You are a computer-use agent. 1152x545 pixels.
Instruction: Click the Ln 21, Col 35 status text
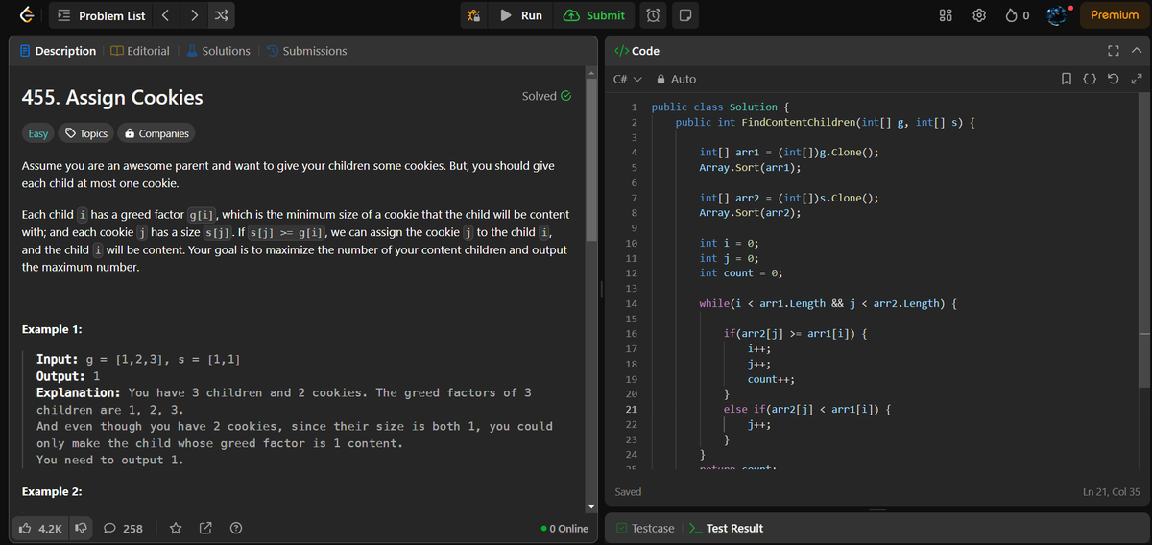1111,492
